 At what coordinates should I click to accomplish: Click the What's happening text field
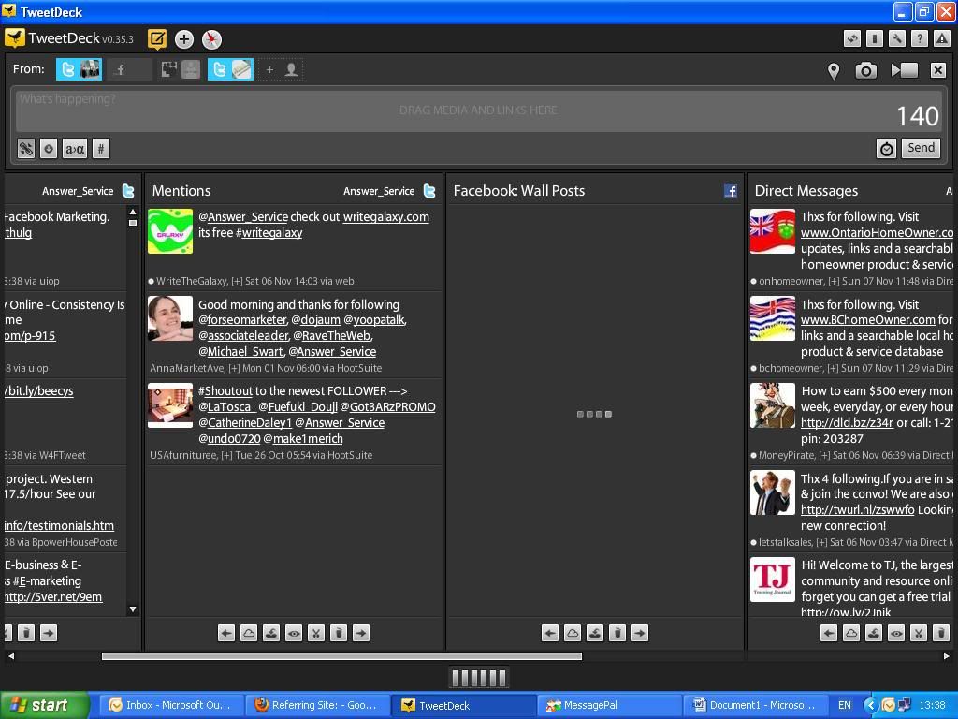[449, 110]
